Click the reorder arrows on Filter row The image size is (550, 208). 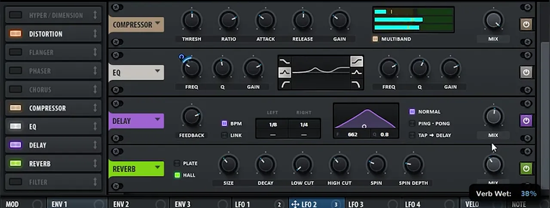click(95, 182)
